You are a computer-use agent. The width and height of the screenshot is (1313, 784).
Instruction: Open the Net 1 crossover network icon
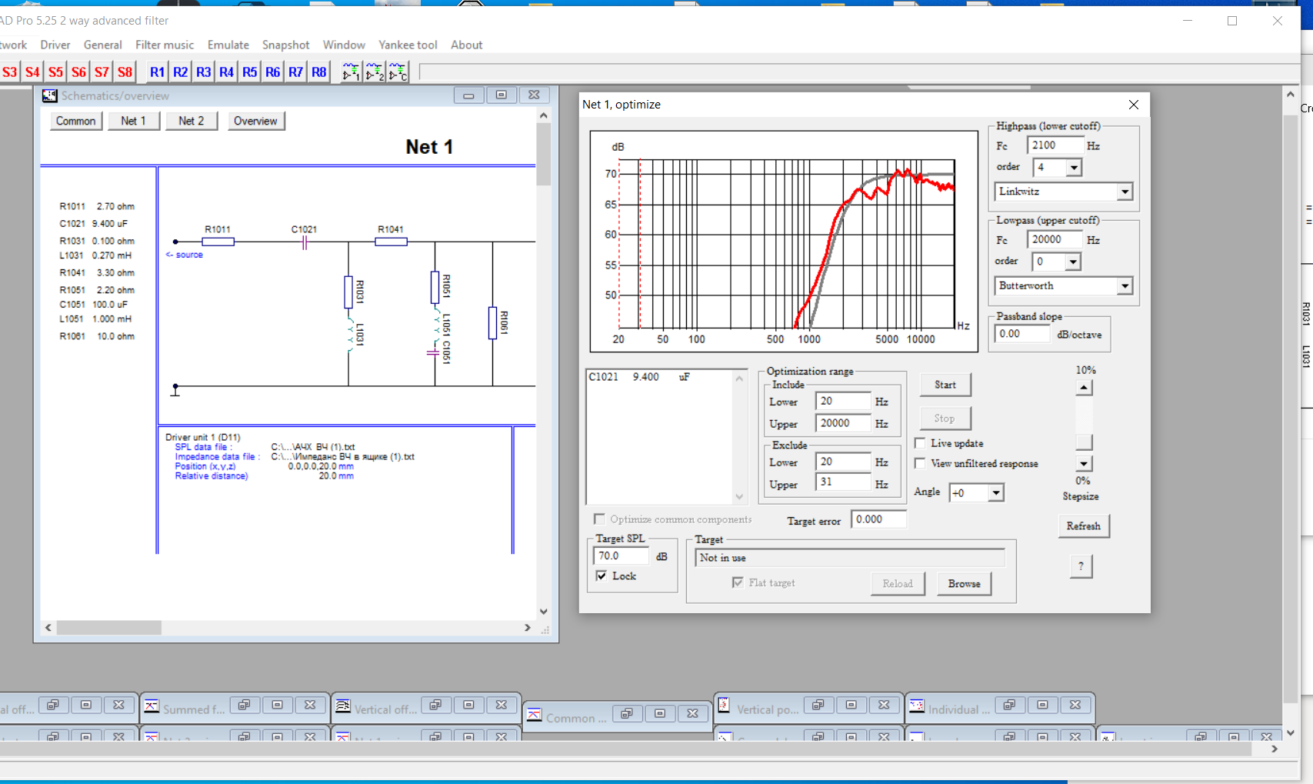click(351, 72)
